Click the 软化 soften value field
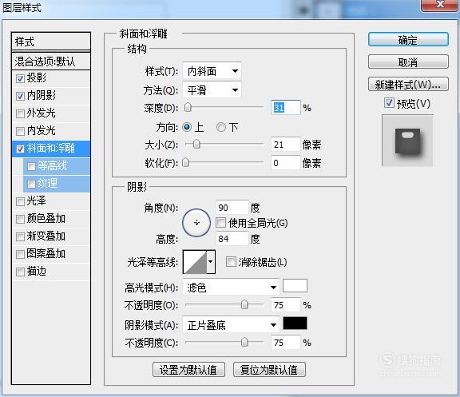The width and height of the screenshot is (460, 397). point(285,163)
